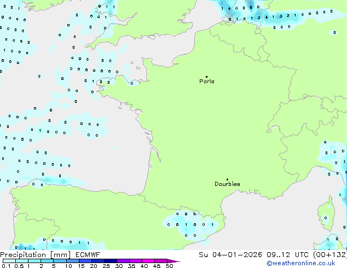The height and width of the screenshot is (268, 347).
Task: Click the legend value label 0.1
Action: coord(6,266)
